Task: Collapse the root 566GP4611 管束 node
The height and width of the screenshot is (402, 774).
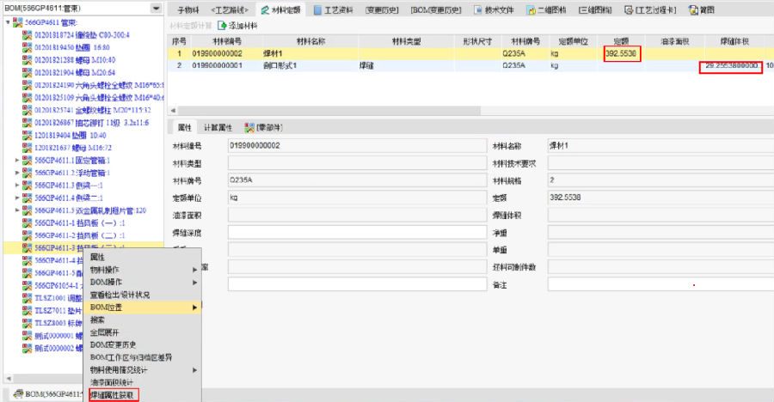Action: point(7,21)
